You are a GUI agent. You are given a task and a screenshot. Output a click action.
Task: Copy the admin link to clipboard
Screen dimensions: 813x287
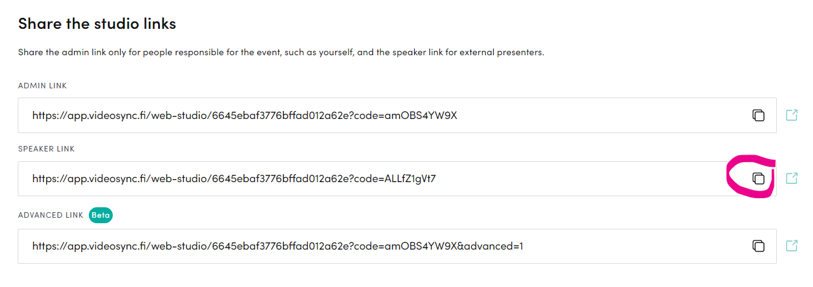point(758,115)
